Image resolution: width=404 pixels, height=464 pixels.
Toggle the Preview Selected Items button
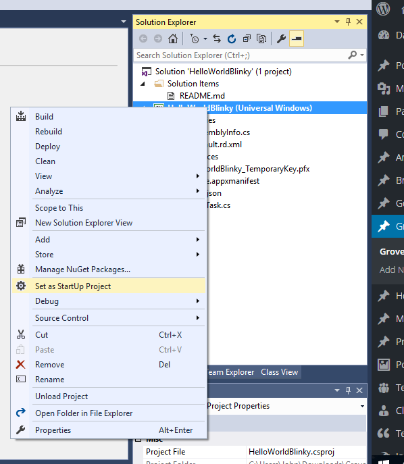[x=297, y=38]
